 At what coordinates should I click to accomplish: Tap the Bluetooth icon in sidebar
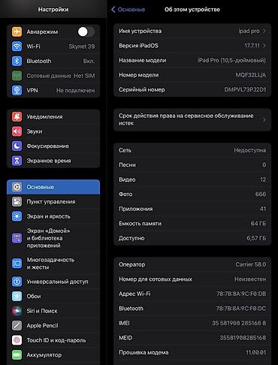coord(17,61)
